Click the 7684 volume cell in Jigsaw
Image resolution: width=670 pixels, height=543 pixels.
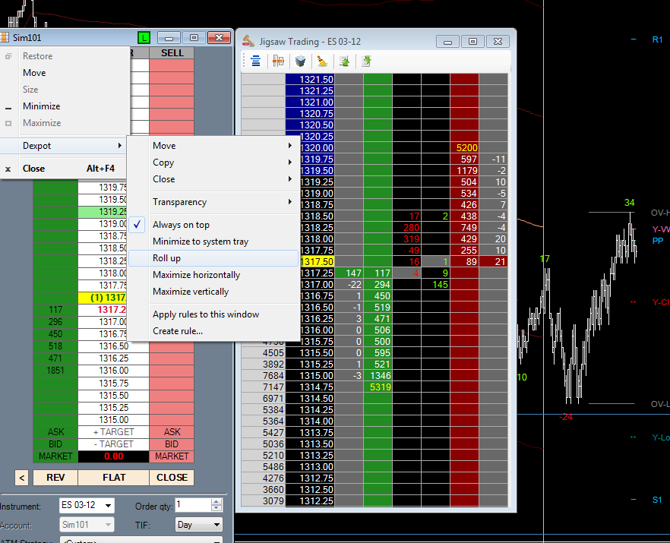(x=263, y=375)
